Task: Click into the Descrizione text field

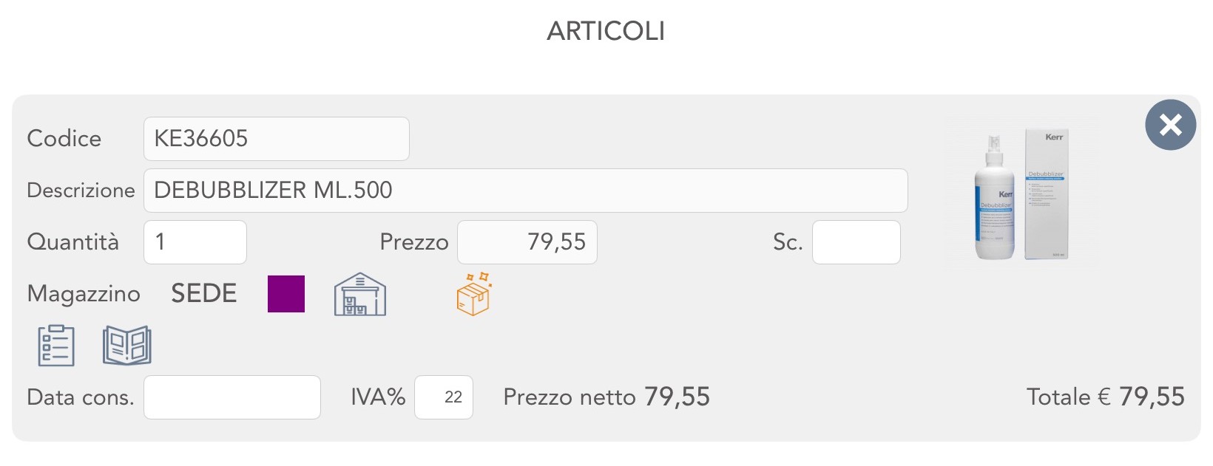Action: coord(525,191)
